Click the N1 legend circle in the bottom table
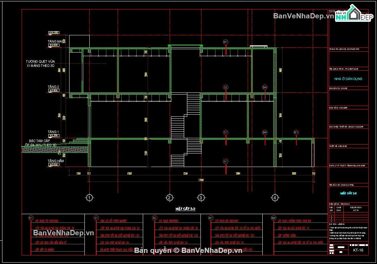Image resolution: width=377 pixels, height=264 pixels. click(31, 218)
